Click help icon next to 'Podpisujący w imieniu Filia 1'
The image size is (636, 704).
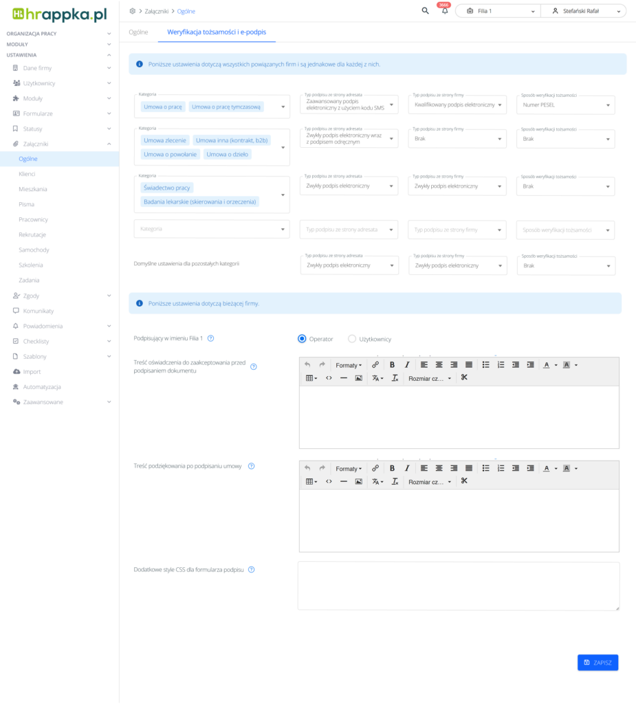(210, 338)
